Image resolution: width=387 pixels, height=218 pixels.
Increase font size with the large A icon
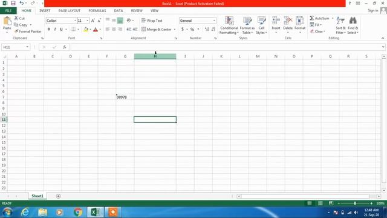(93, 21)
